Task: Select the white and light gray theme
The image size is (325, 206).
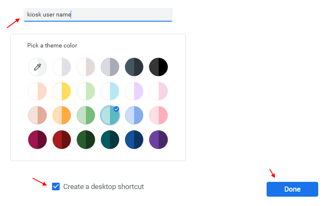Action: tap(62, 67)
